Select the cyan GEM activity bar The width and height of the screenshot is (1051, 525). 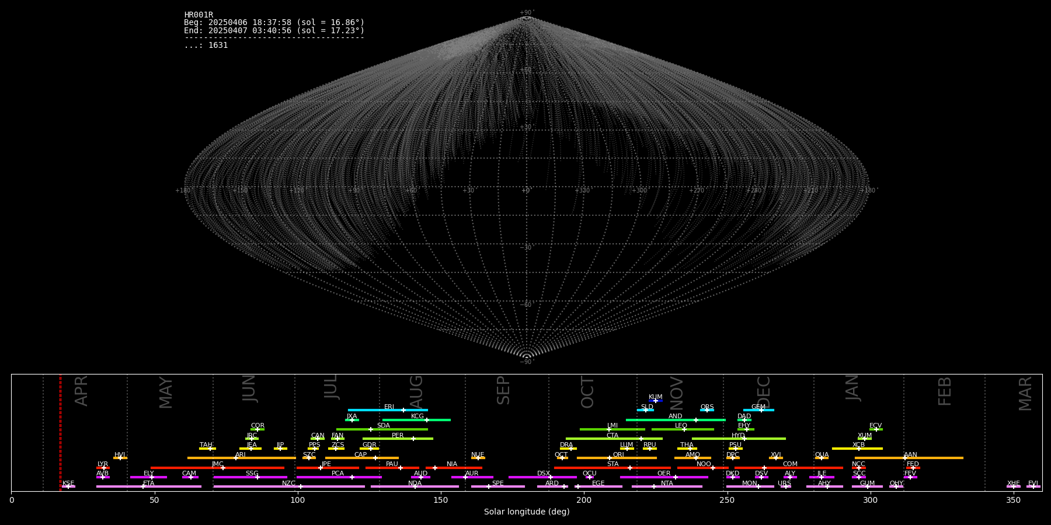point(758,410)
